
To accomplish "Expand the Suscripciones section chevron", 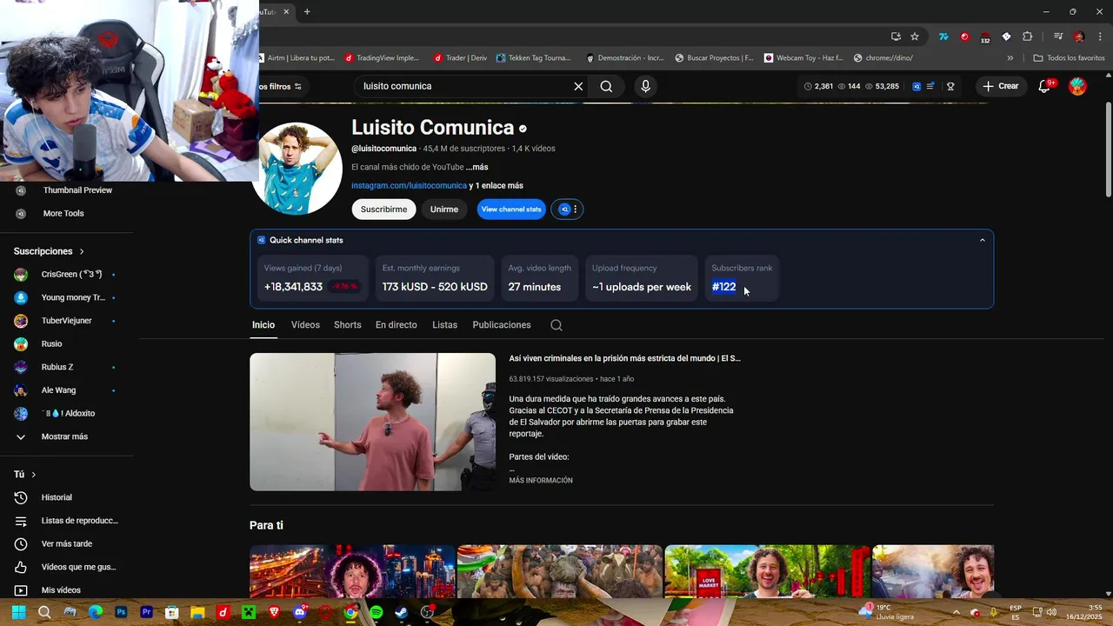I will pos(82,251).
